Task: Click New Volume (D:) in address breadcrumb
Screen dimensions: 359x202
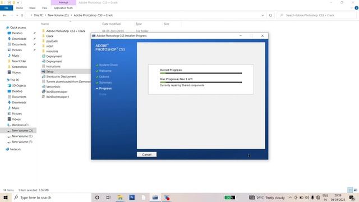Action: click(x=58, y=15)
